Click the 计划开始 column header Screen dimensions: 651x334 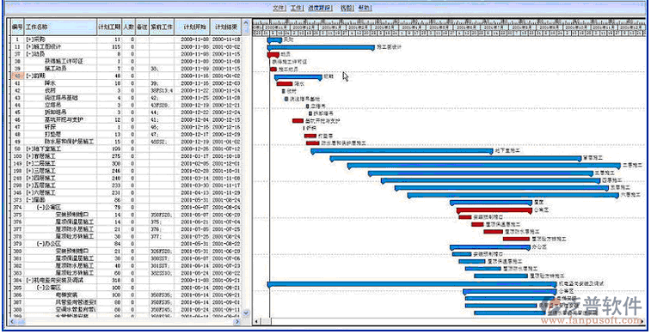pyautogui.click(x=193, y=27)
